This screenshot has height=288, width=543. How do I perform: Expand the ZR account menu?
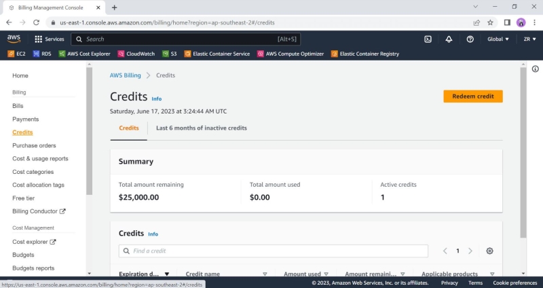point(529,39)
